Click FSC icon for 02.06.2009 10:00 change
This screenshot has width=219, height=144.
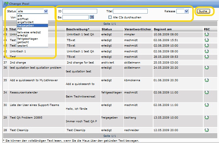(x=207, y=46)
